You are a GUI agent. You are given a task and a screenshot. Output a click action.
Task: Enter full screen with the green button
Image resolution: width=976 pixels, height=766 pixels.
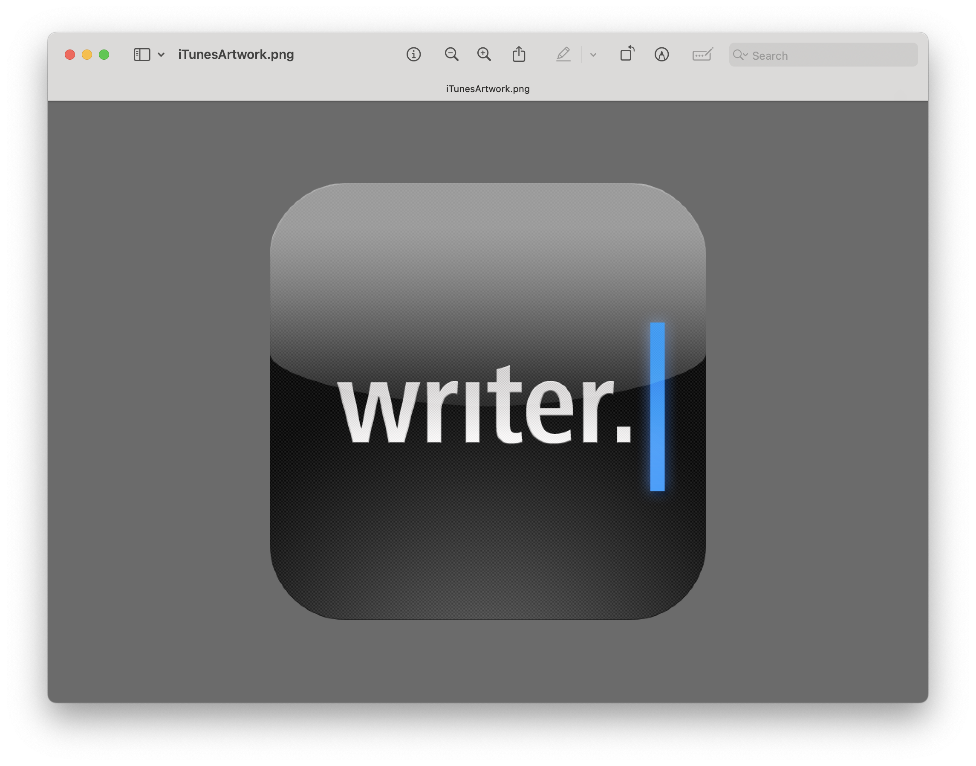click(104, 54)
